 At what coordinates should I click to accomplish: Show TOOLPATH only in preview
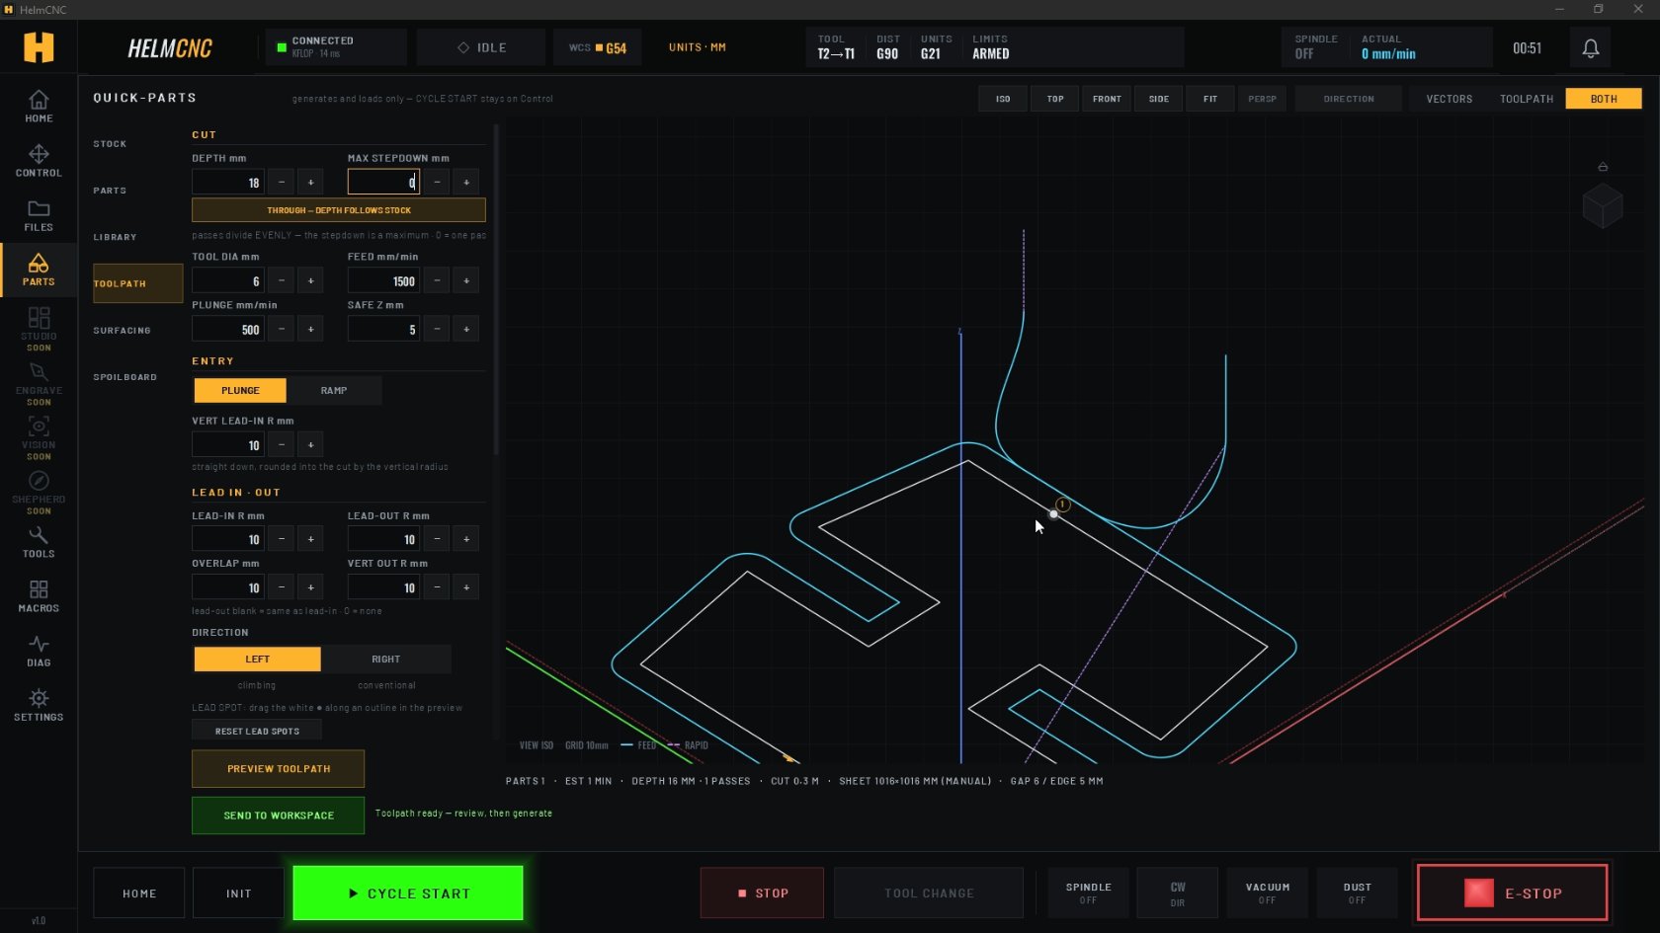pos(1526,99)
